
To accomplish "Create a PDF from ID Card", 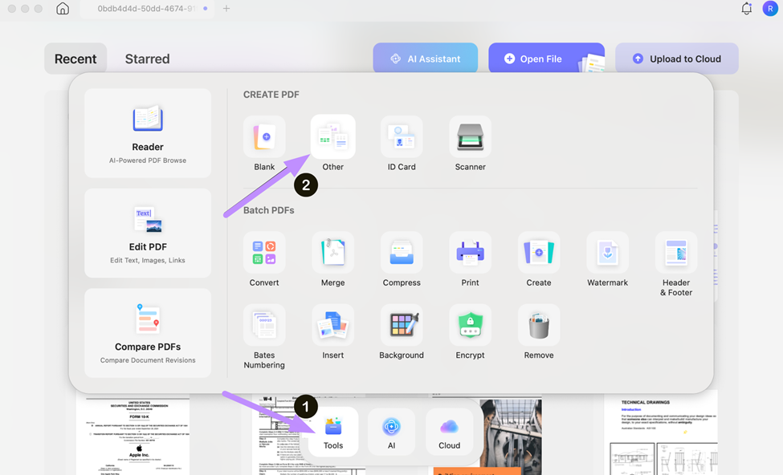I will (x=402, y=137).
